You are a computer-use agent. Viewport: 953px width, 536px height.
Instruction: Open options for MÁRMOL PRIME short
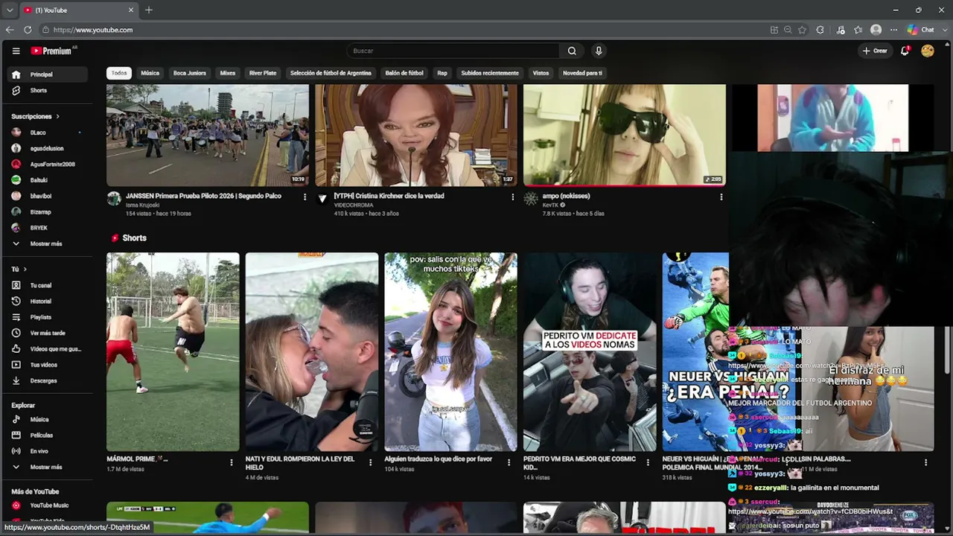click(232, 462)
